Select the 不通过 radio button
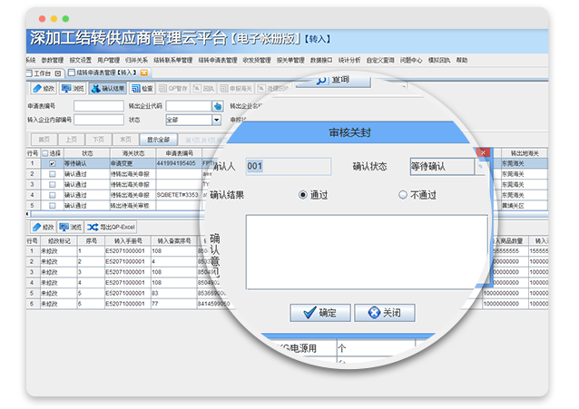The height and width of the screenshot is (409, 579). click(403, 195)
